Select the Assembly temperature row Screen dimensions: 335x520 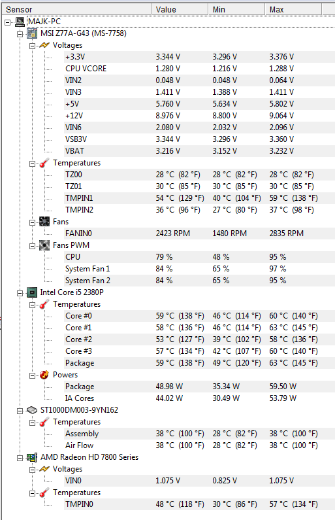pyautogui.click(x=199, y=434)
